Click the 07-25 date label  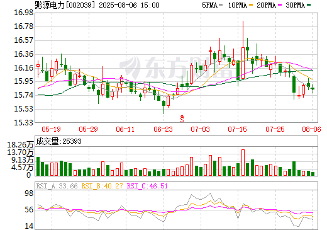point(275,129)
